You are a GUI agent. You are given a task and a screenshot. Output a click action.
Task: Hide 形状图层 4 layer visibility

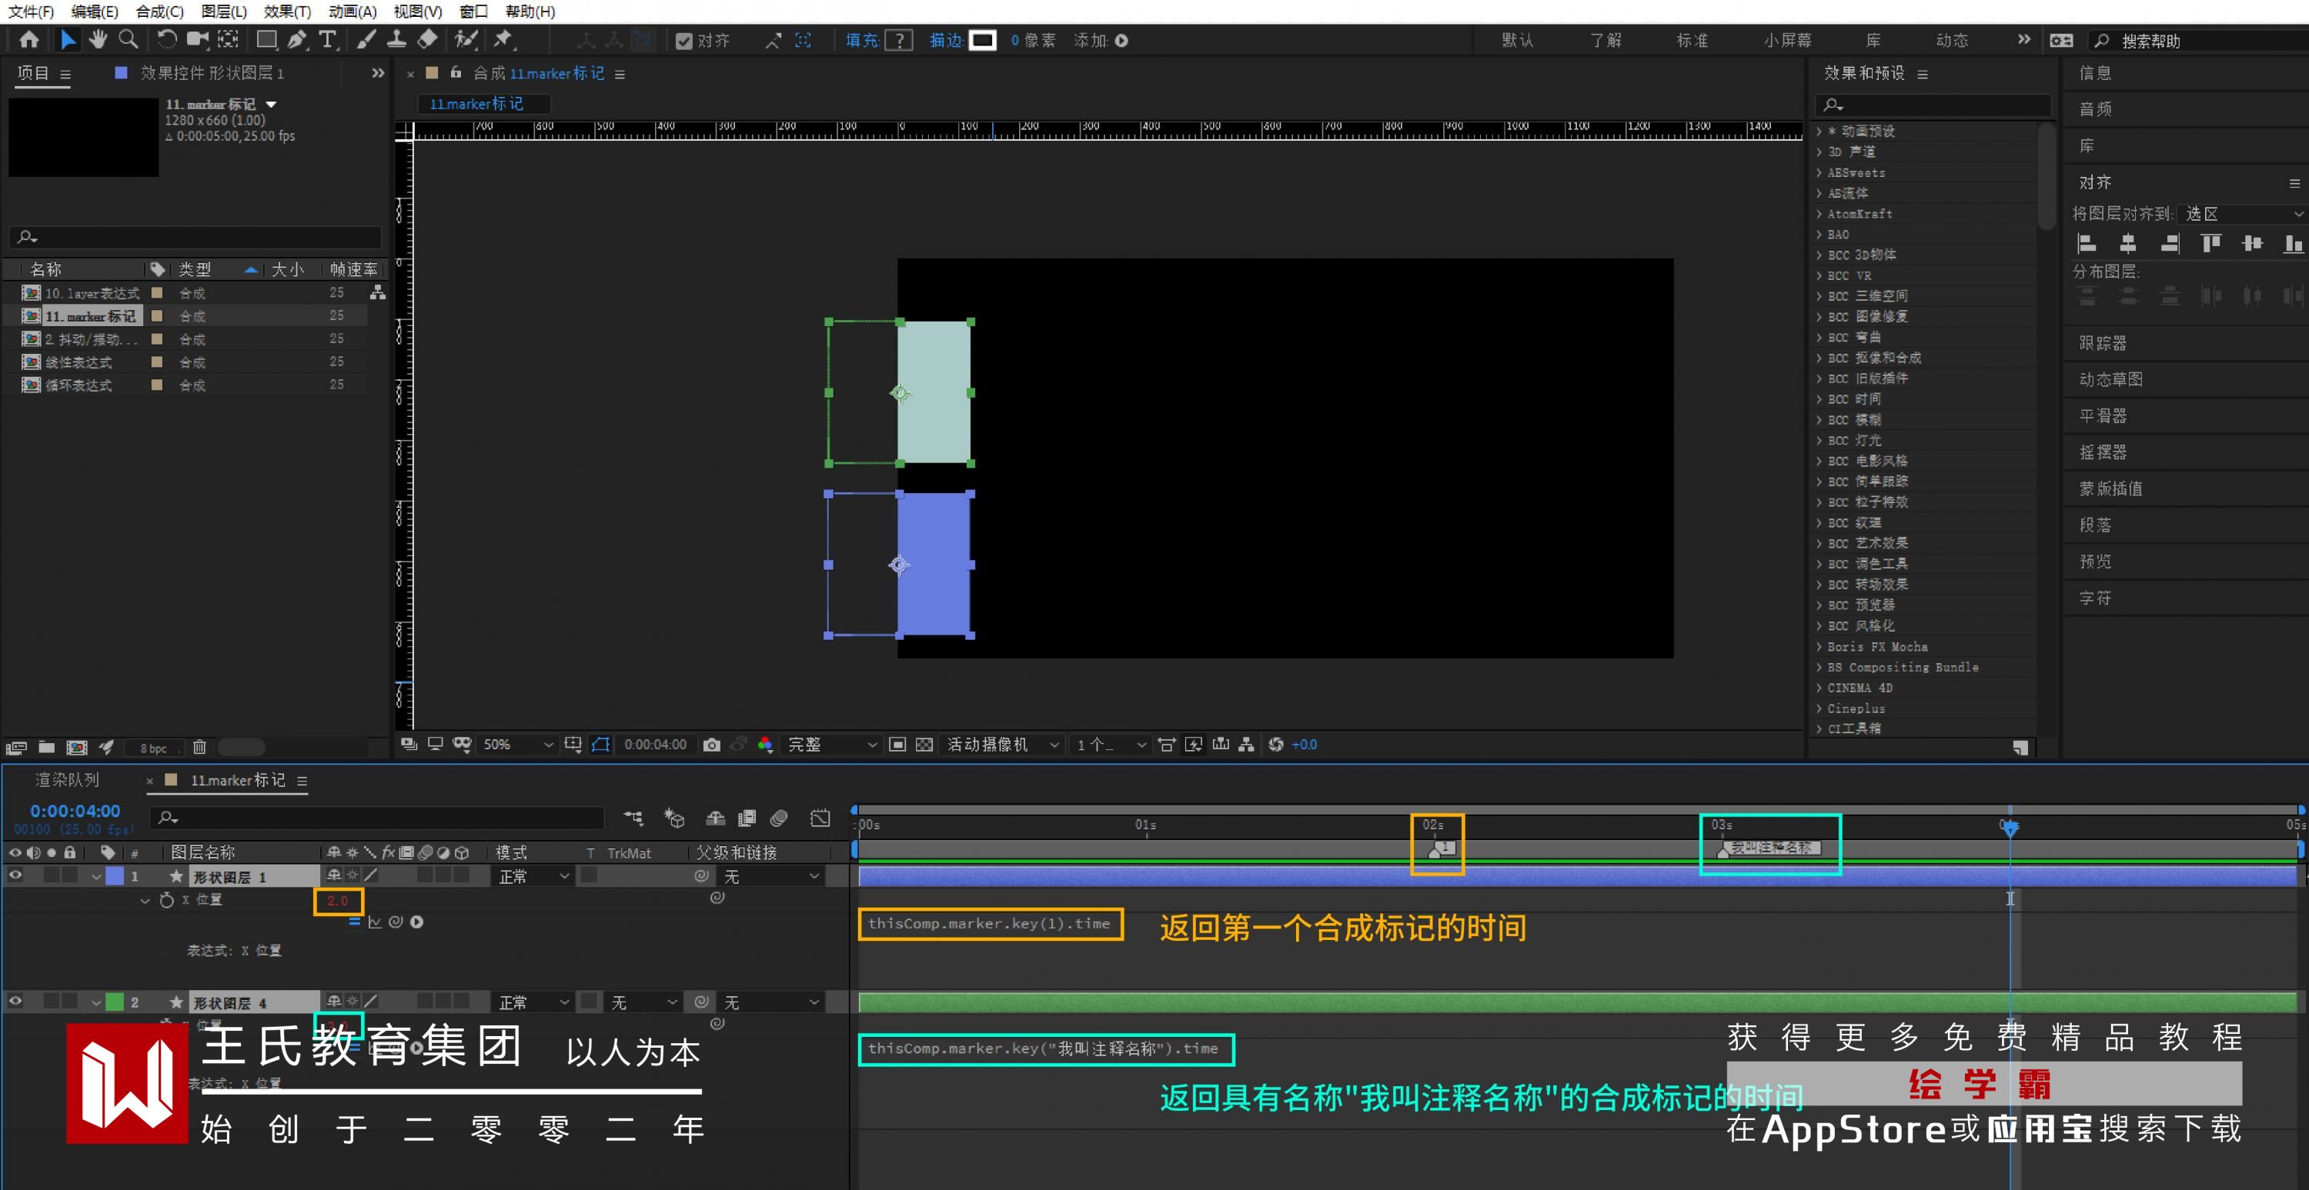pos(15,1001)
